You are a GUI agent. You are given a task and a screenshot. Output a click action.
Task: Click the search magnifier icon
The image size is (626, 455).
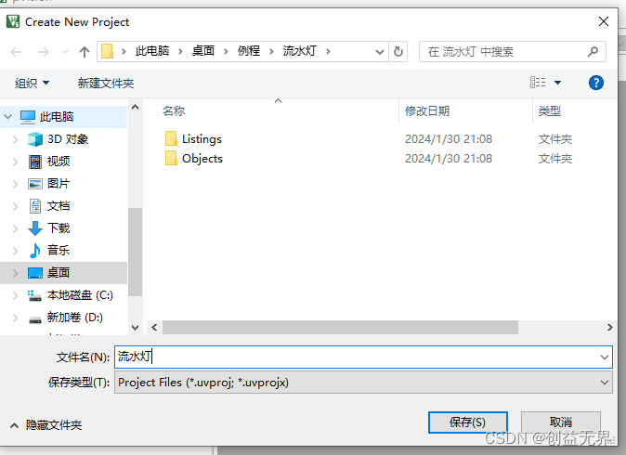tap(593, 51)
